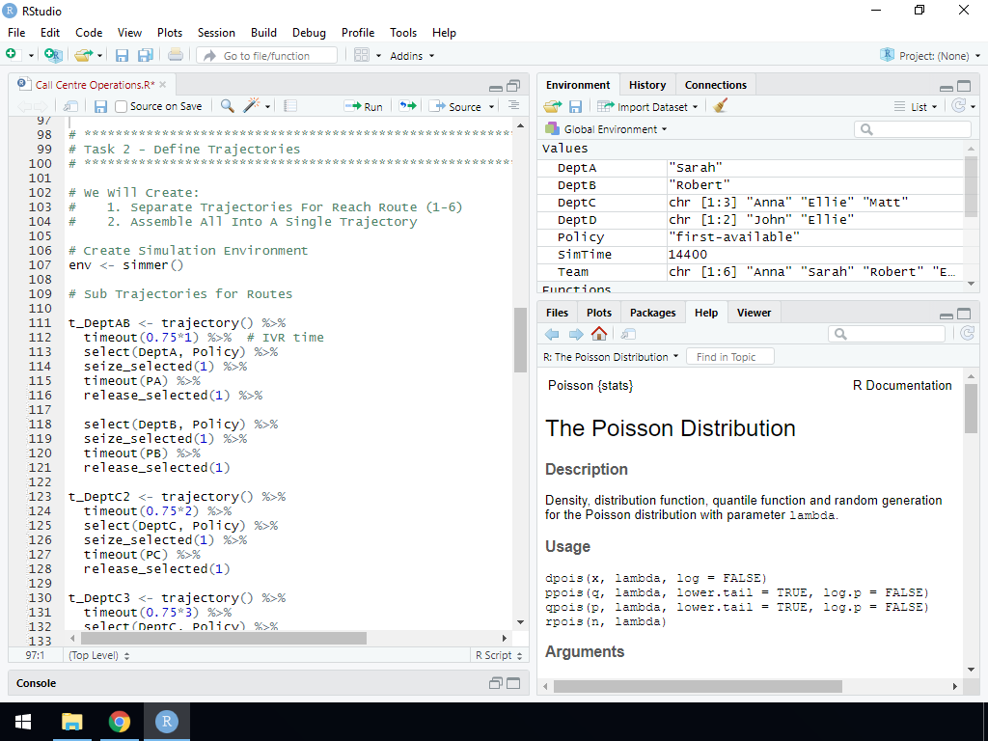The image size is (988, 741).
Task: Click the Go to file/function field
Action: [x=268, y=56]
